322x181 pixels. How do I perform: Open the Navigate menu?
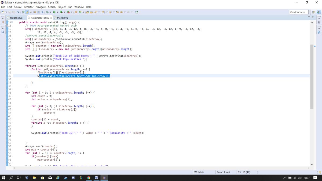click(41, 7)
